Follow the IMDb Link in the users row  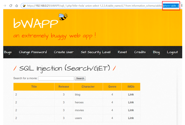click(131, 118)
